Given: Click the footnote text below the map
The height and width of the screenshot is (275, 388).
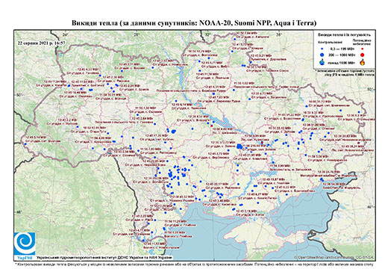Looking at the screenshot, I should pyautogui.click(x=194, y=263).
